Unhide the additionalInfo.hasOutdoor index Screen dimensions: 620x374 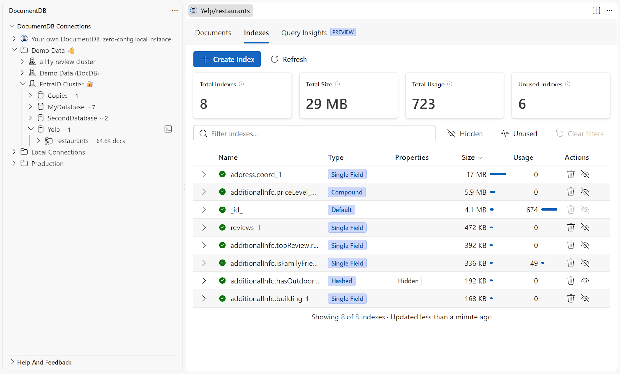point(585,281)
